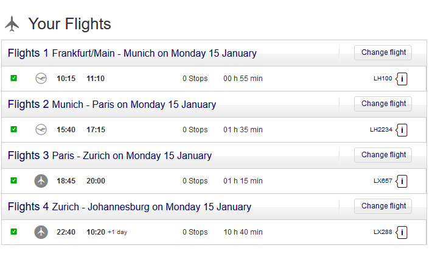Image resolution: width=435 pixels, height=259 pixels.
Task: Click Lufthansa logo on 10:15 flight
Action: coord(41,79)
